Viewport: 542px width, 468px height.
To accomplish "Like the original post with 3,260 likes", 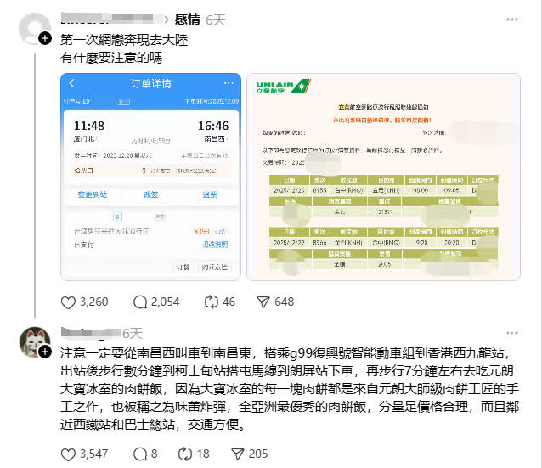I will click(x=68, y=302).
